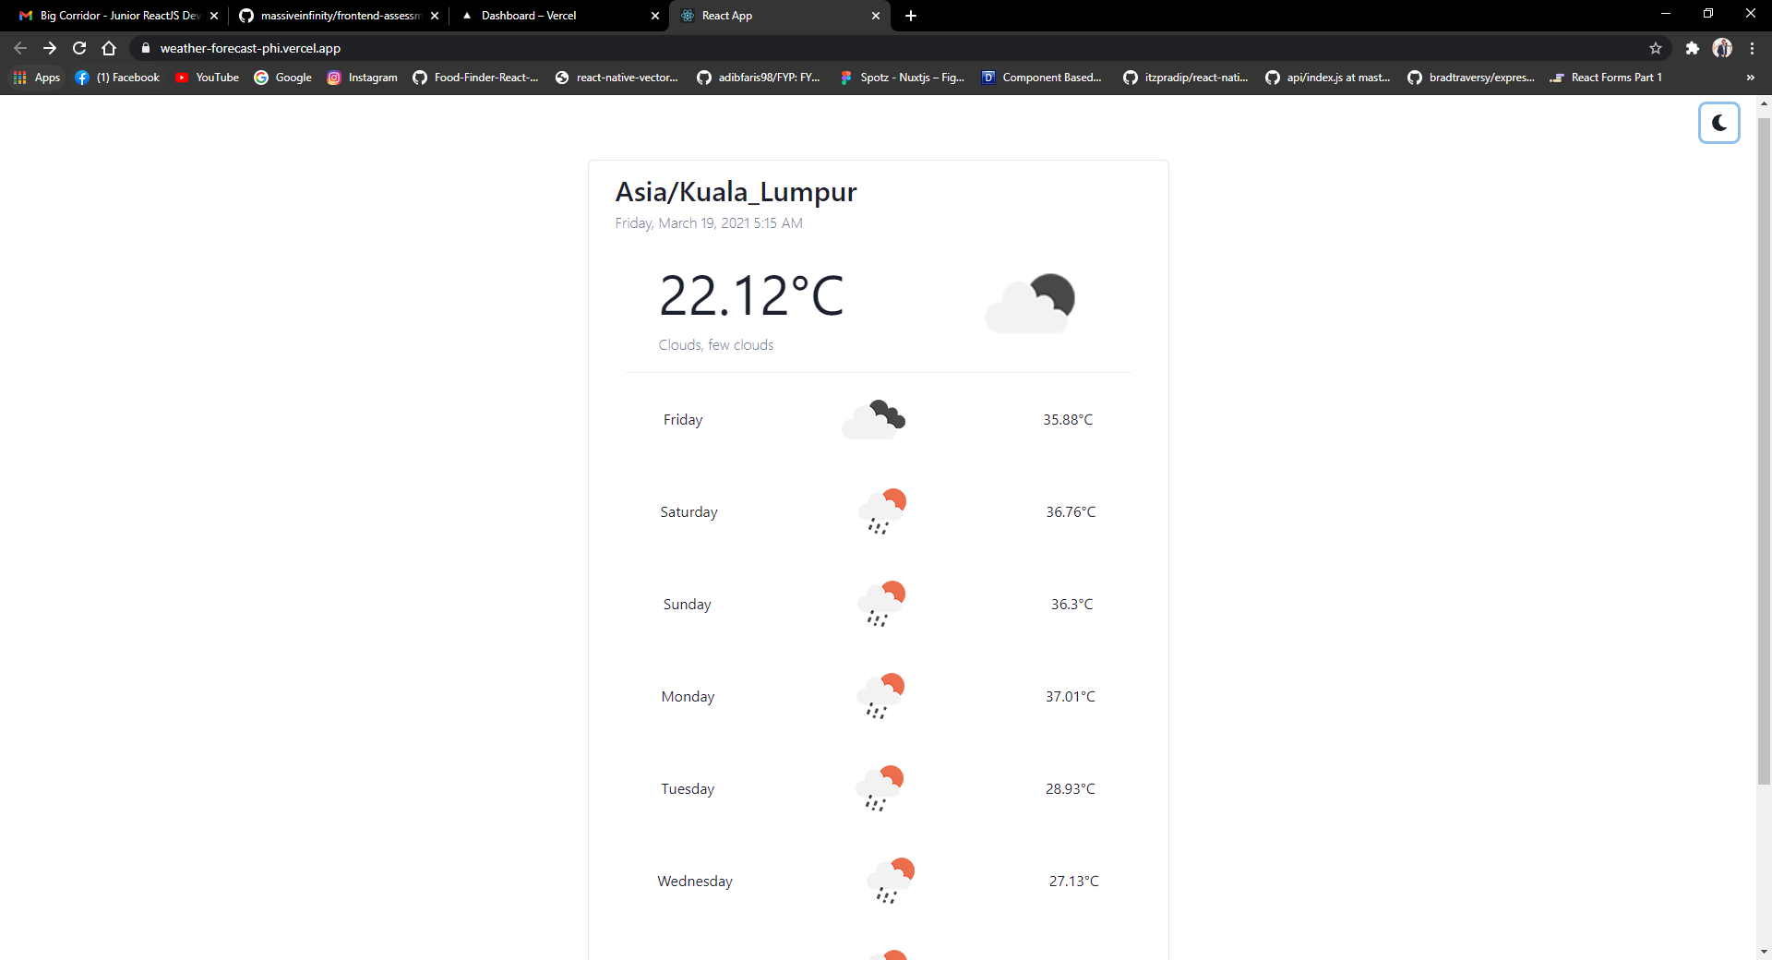Show hidden bookmarks via overflow chevron

click(1750, 78)
